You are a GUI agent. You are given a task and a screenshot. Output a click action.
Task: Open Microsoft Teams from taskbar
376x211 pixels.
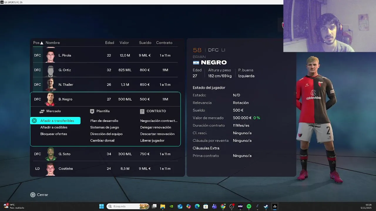[214, 206]
